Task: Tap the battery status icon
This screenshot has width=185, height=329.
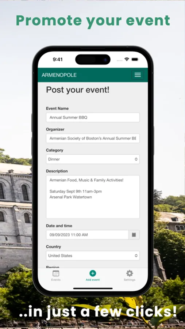Action: (x=135, y=59)
